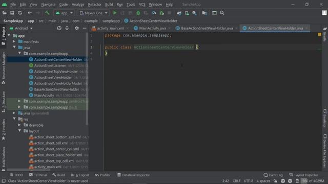Click the locate target crosshair icon in Project panel
Image resolution: width=328 pixels, height=184 pixels.
pyautogui.click(x=59, y=28)
